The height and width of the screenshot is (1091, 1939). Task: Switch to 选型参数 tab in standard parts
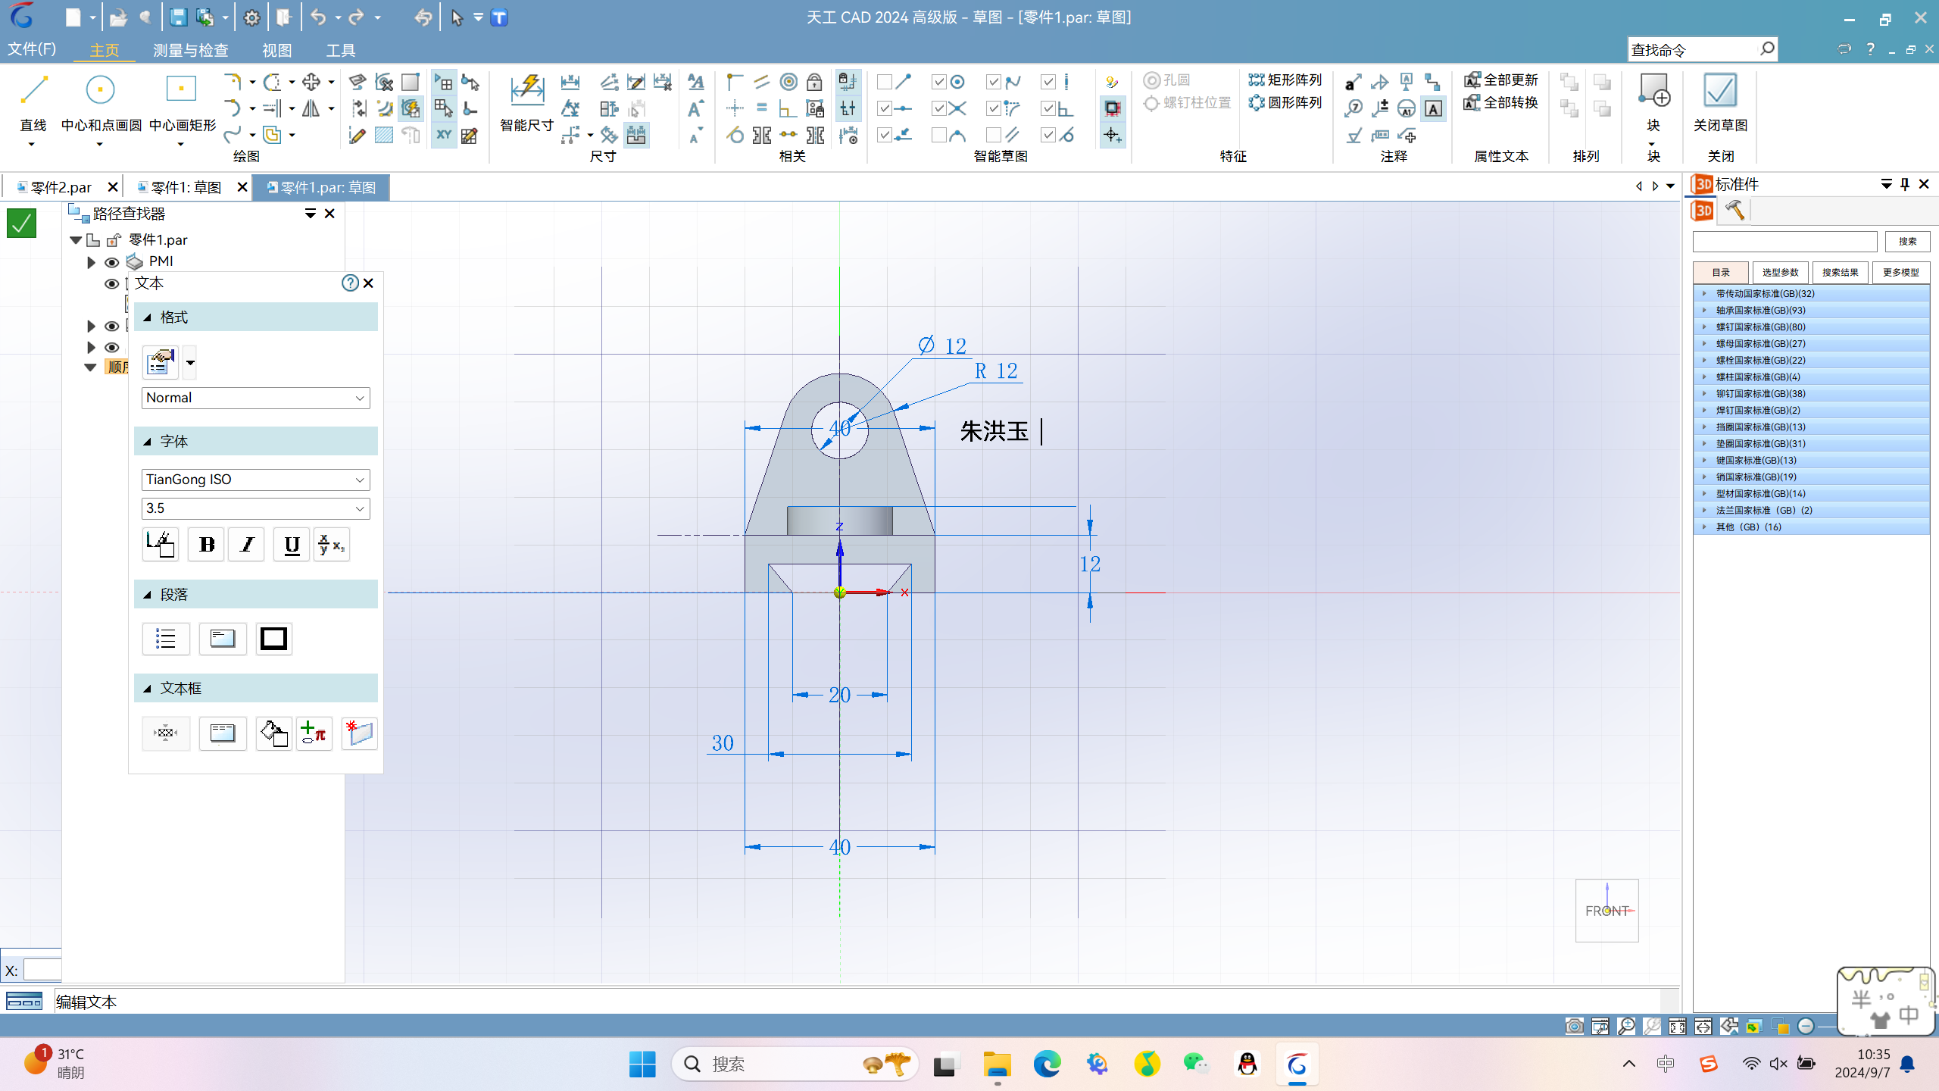pyautogui.click(x=1780, y=272)
